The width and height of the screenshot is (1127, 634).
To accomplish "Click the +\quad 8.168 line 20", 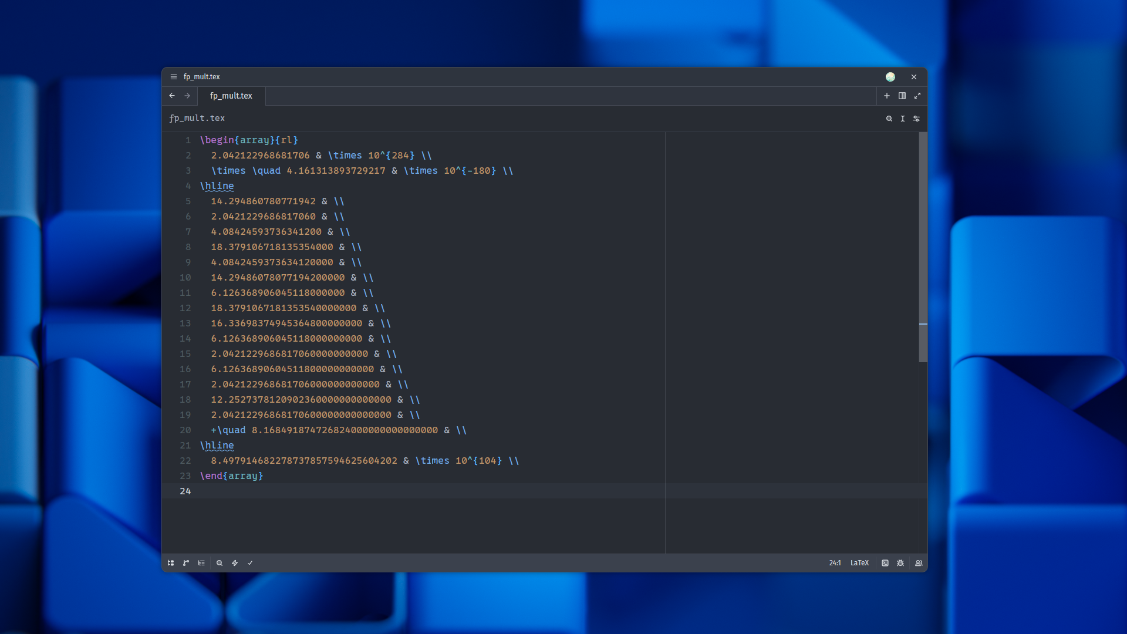I will pos(339,430).
